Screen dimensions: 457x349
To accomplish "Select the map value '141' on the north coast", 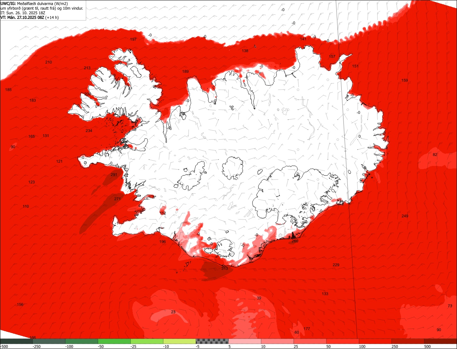I will (303, 39).
